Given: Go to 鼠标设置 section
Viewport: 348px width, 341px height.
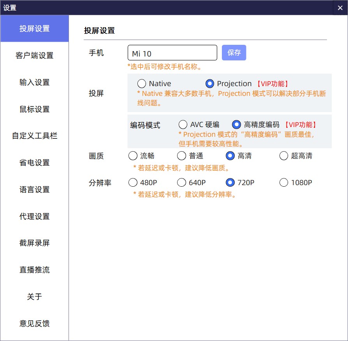Looking at the screenshot, I should pos(34,109).
